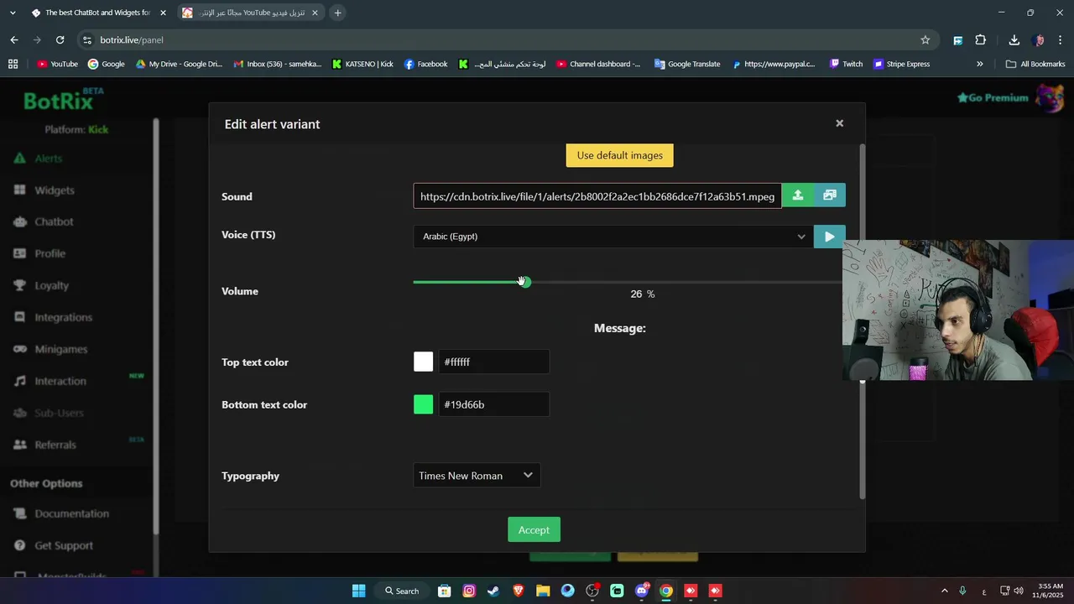The height and width of the screenshot is (604, 1074).
Task: Click the Widgets grid icon in sidebar
Action: click(x=19, y=190)
